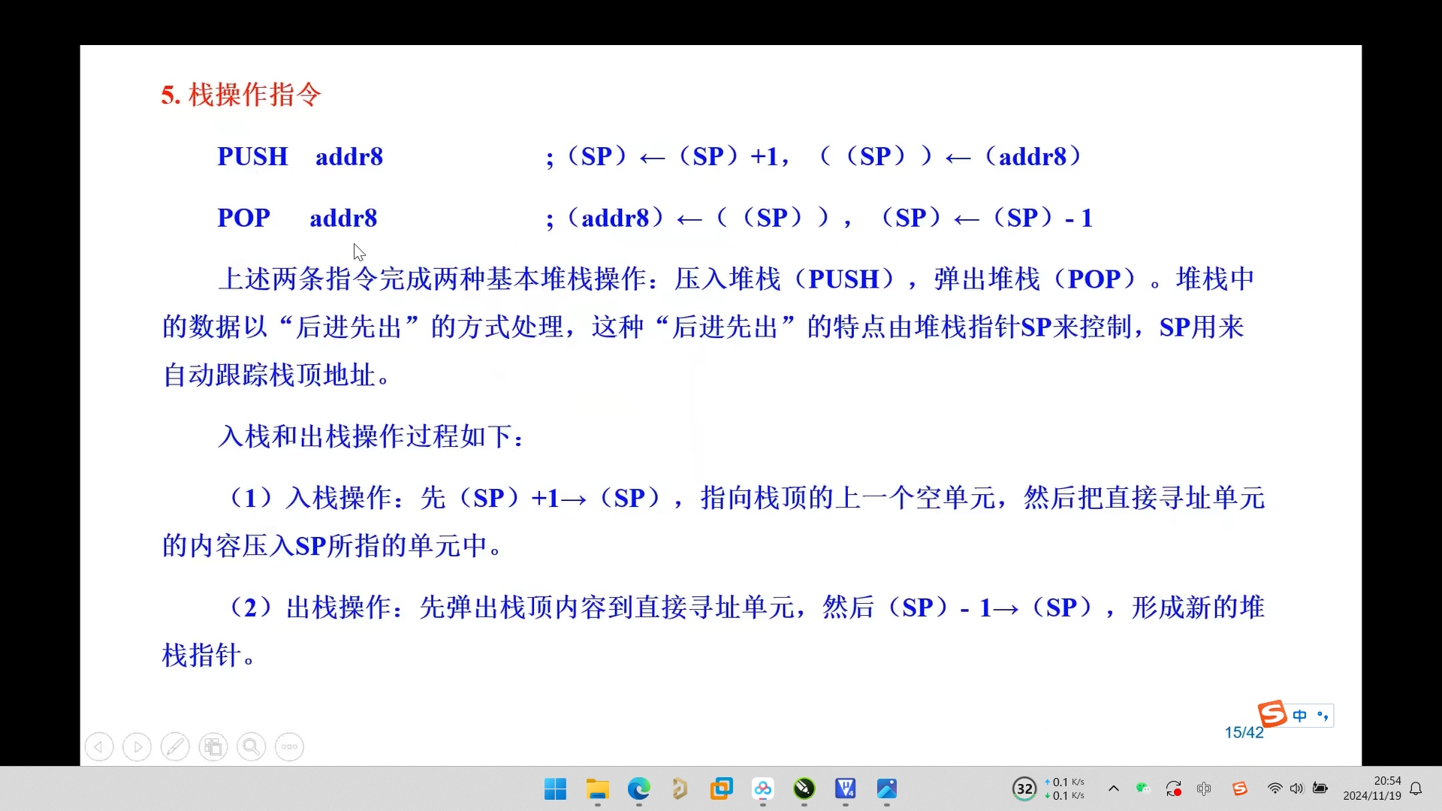
Task: Open Baidu Netdisk from taskbar
Action: pos(762,788)
